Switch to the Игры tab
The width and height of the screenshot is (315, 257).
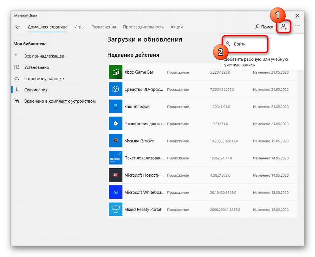[x=79, y=27]
